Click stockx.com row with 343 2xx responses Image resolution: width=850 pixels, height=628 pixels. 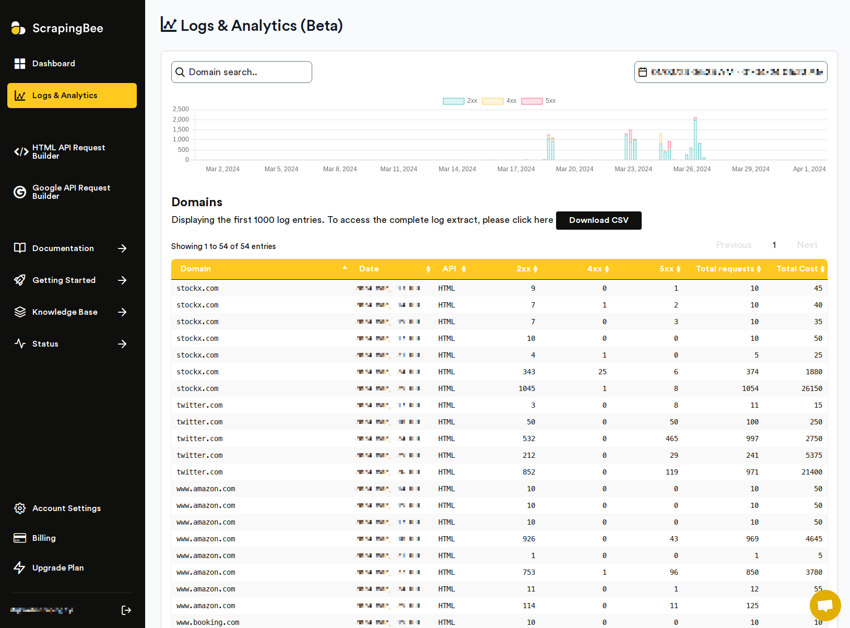(x=499, y=372)
